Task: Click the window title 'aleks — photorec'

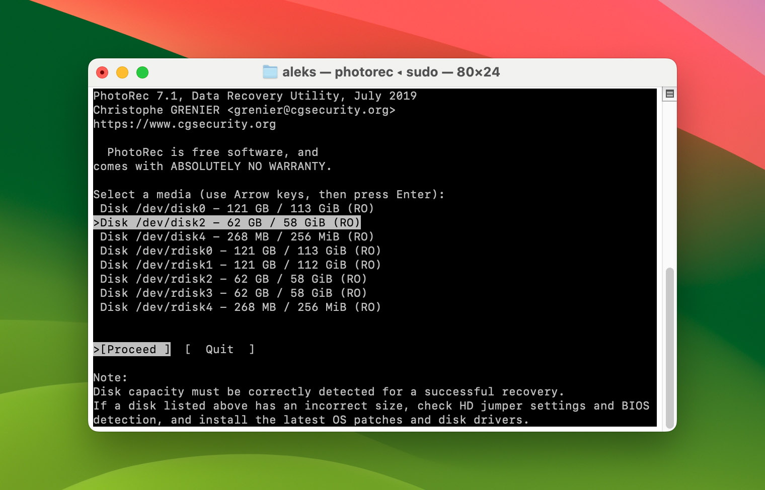Action: tap(338, 72)
